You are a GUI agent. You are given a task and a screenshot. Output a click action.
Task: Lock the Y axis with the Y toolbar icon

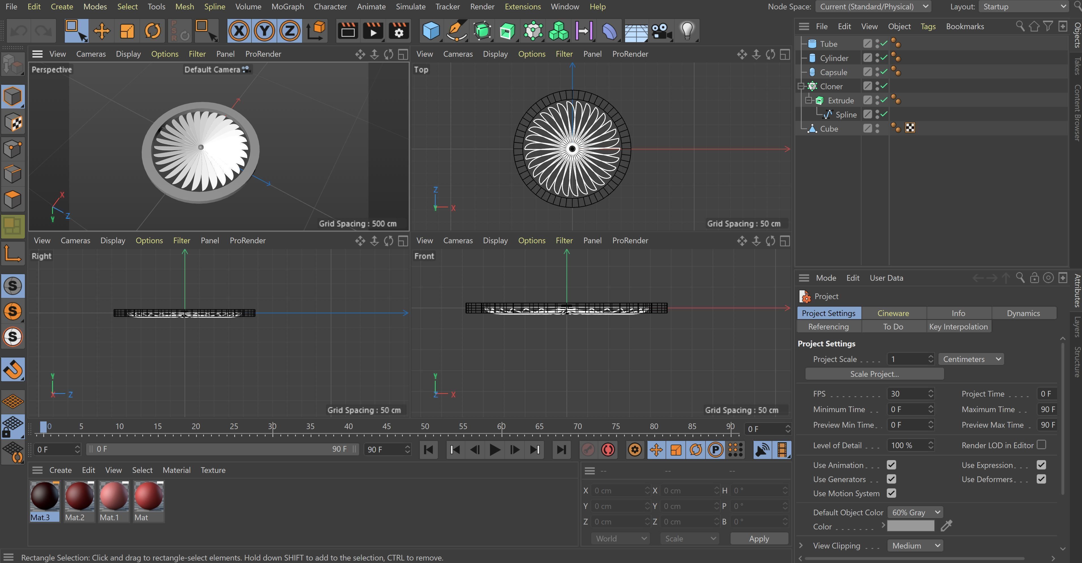pyautogui.click(x=264, y=31)
